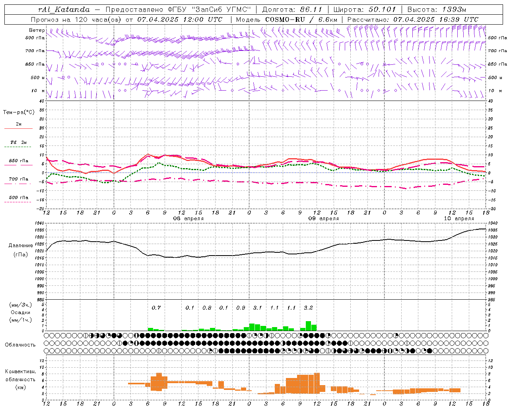
Task: Select the Td 2м dew point legend label
Action: [x=19, y=142]
